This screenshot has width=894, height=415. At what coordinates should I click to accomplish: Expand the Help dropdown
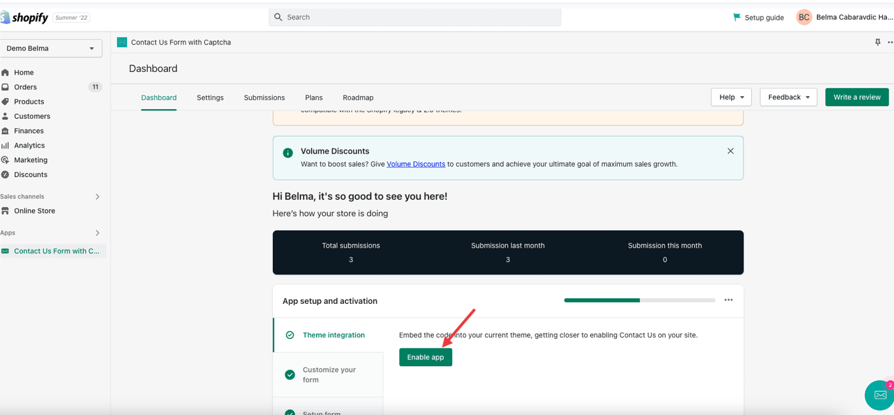click(731, 97)
